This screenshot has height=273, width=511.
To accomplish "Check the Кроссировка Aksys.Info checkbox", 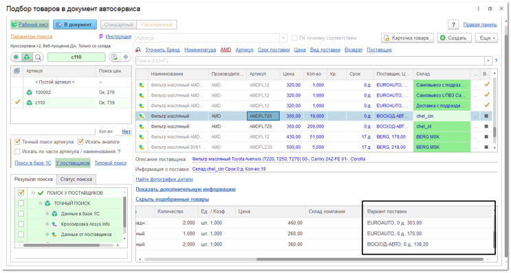I will [21, 224].
